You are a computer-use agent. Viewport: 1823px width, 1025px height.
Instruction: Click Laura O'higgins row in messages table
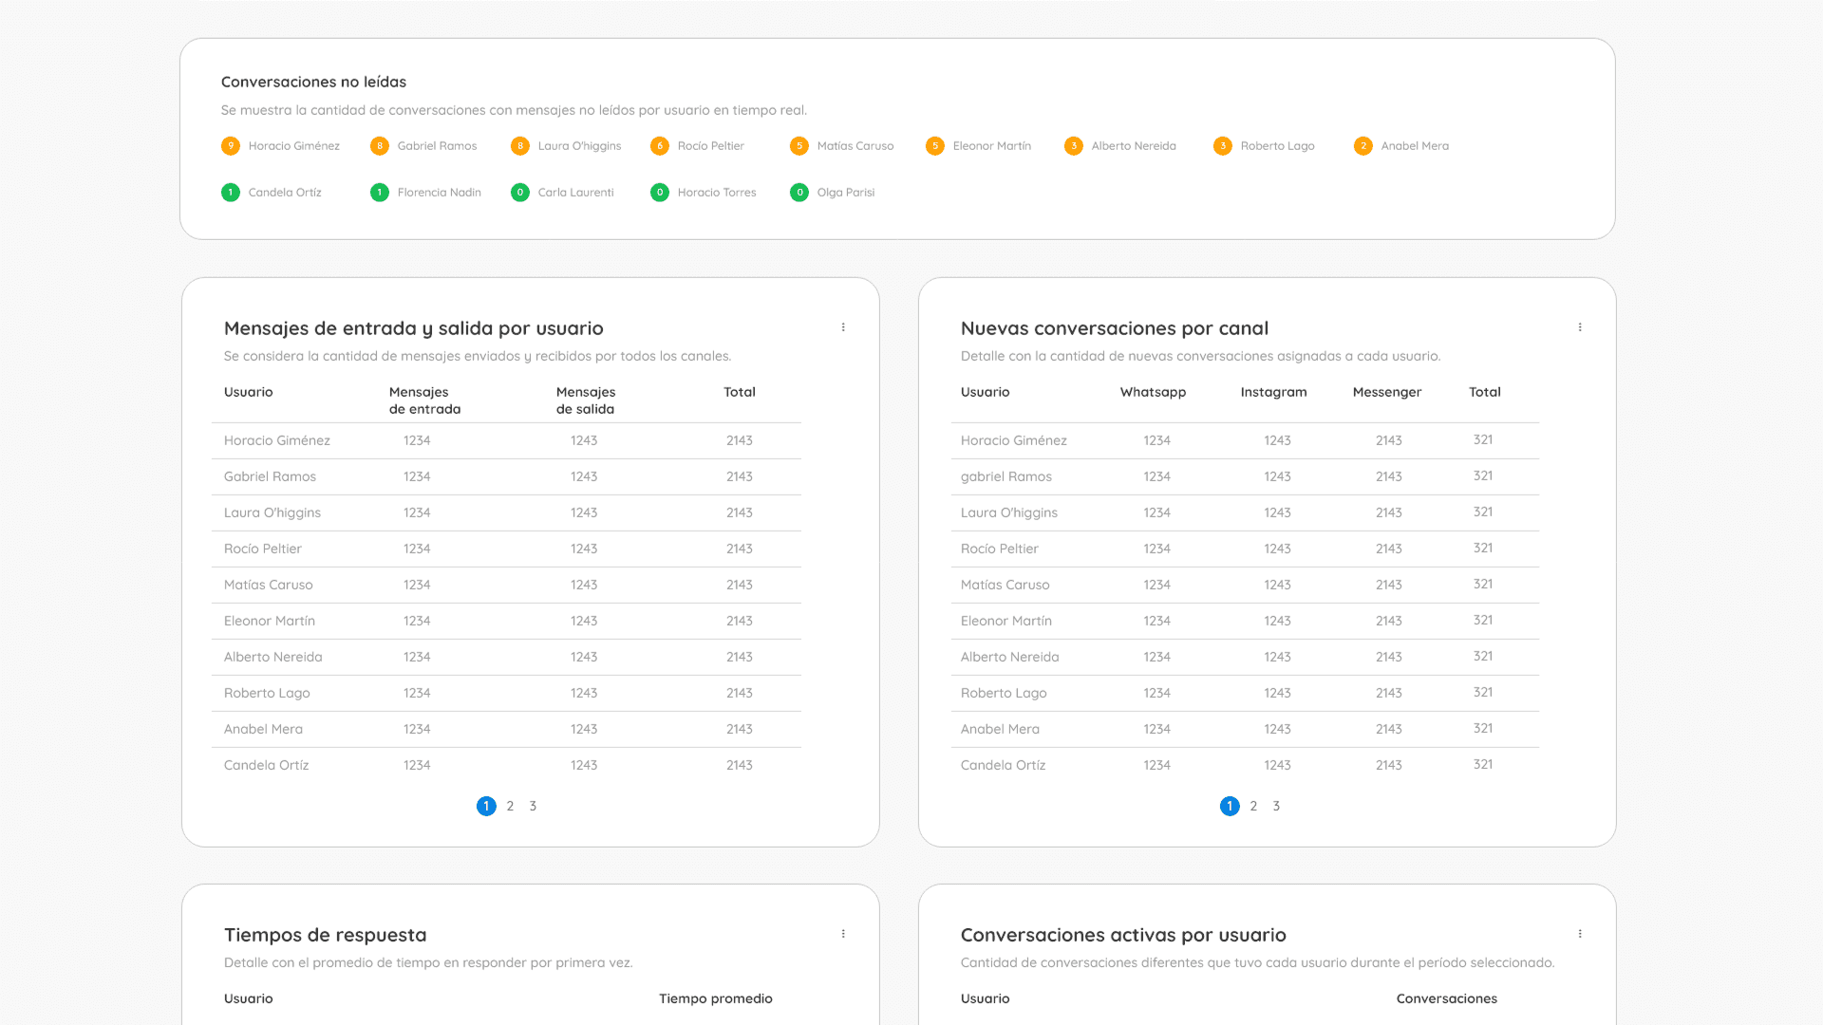(273, 512)
